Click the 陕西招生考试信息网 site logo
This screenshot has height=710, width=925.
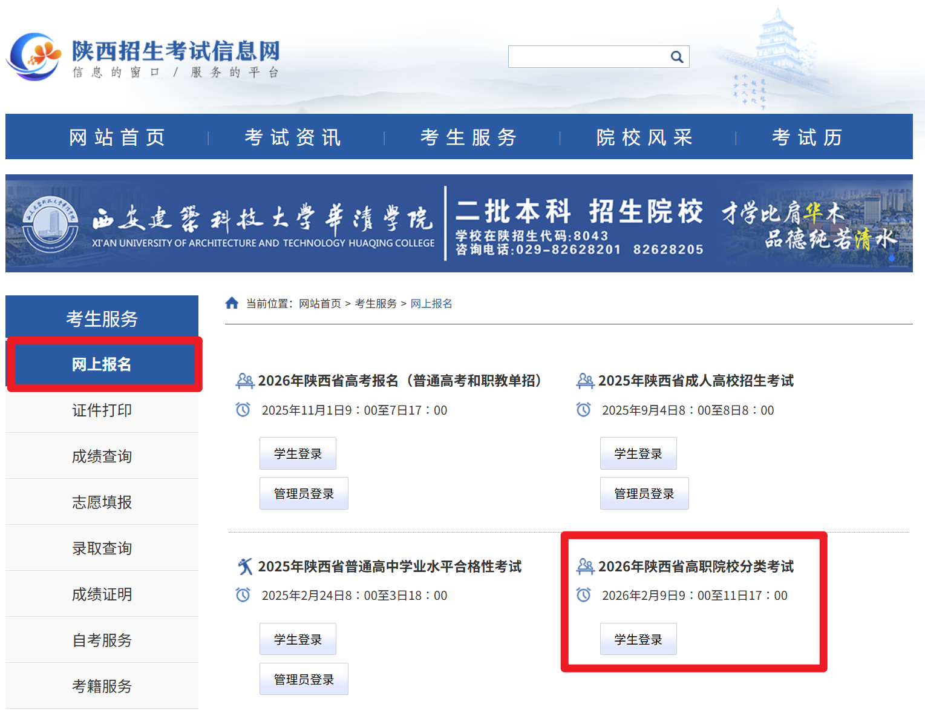tap(145, 54)
